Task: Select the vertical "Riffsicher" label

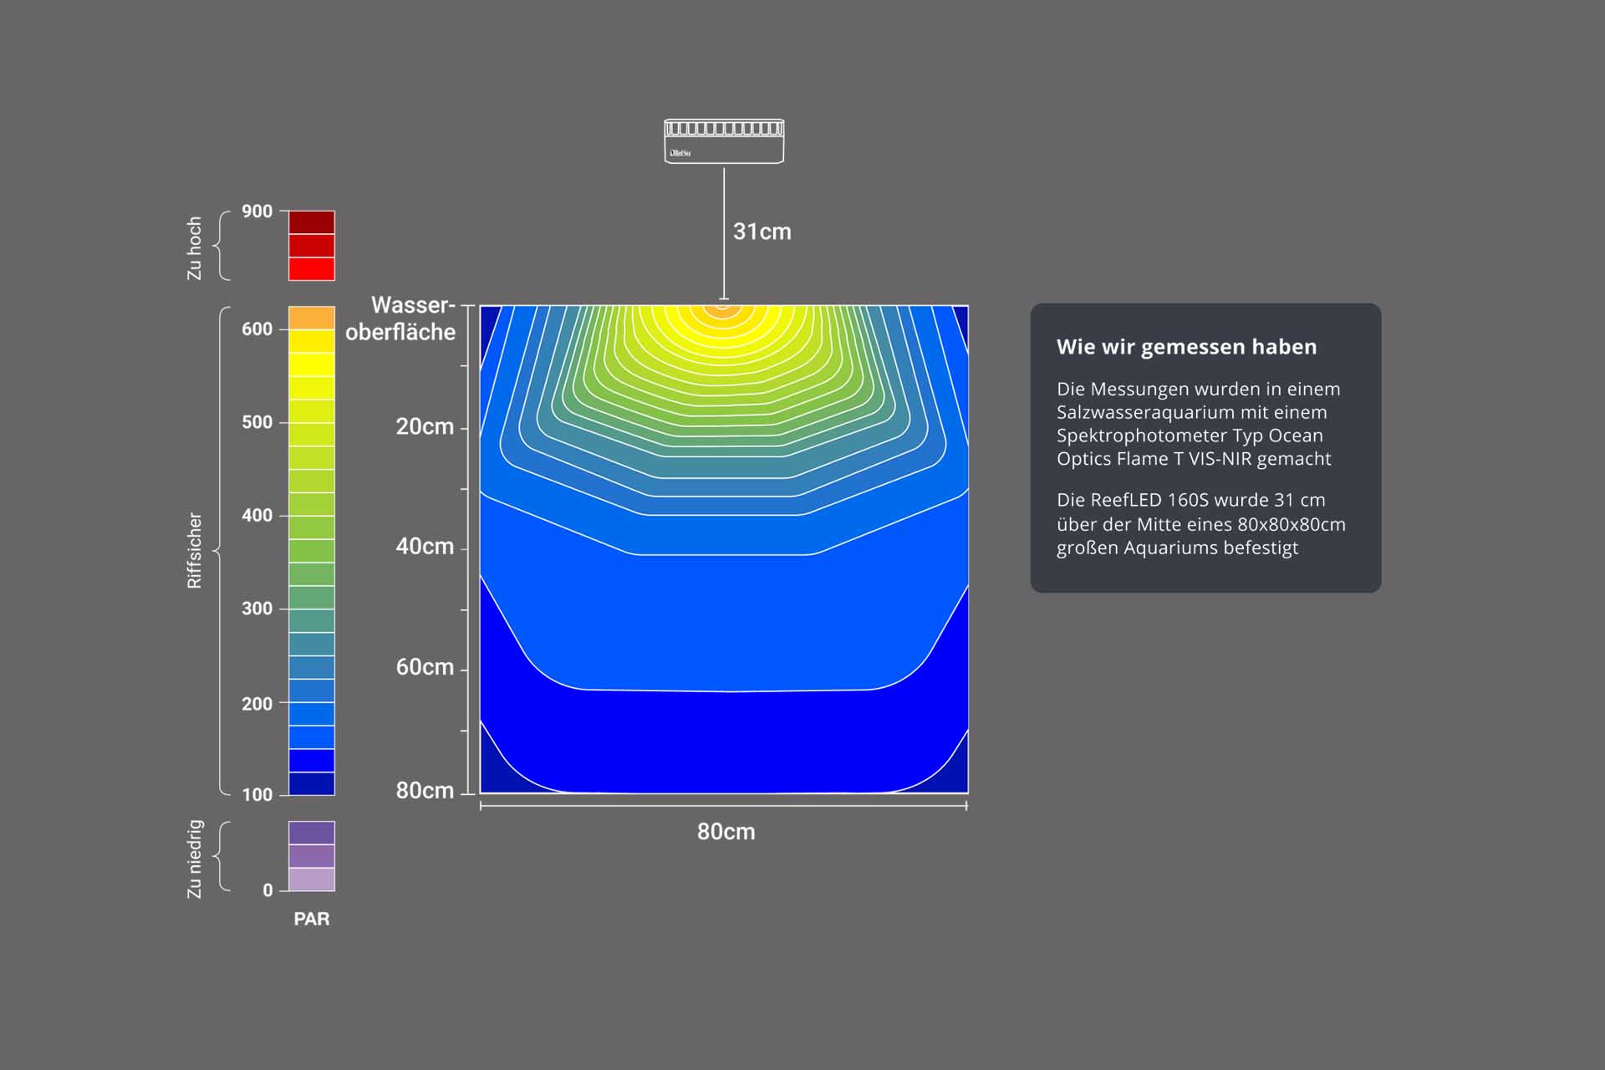Action: tap(194, 551)
